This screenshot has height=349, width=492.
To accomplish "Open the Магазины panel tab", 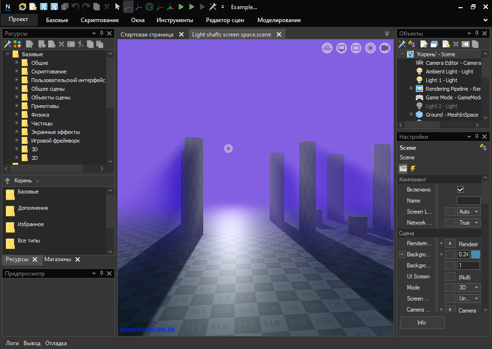I will [57, 259].
